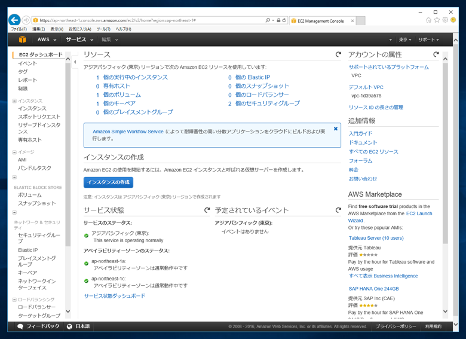Open the サポート dropdown menu

(428, 39)
